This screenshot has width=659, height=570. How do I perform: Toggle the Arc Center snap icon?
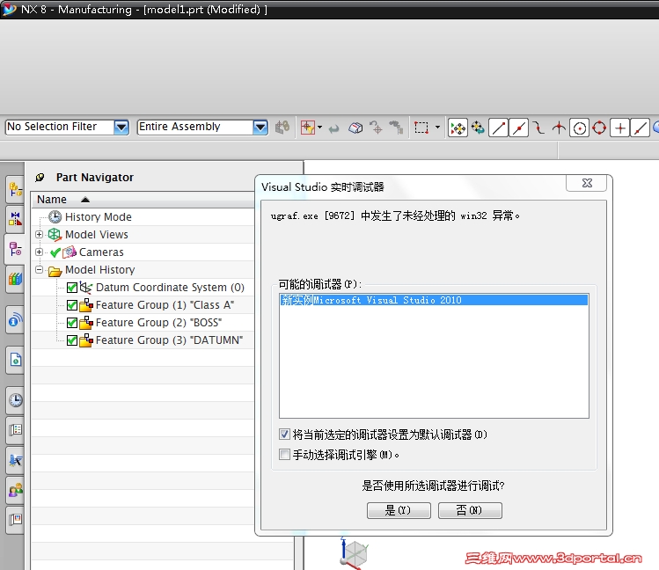pyautogui.click(x=579, y=128)
